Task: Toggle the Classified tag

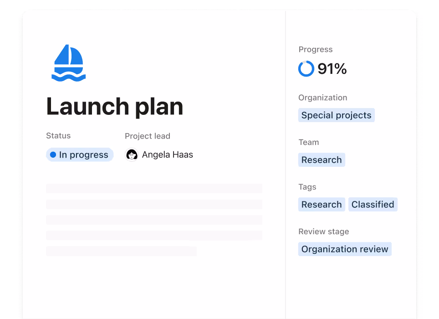Action: (373, 204)
